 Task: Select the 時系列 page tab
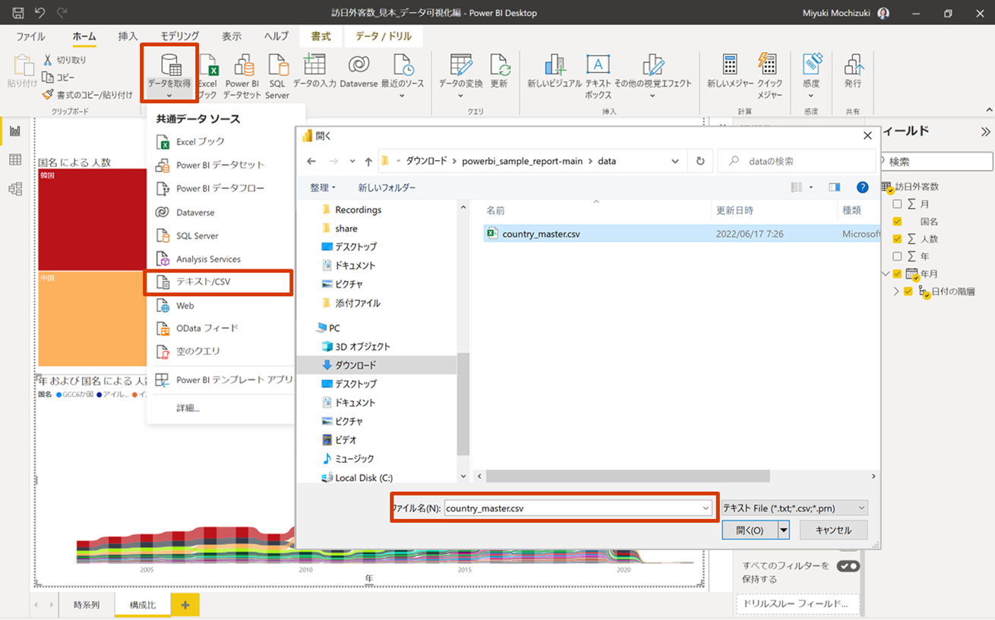click(87, 605)
